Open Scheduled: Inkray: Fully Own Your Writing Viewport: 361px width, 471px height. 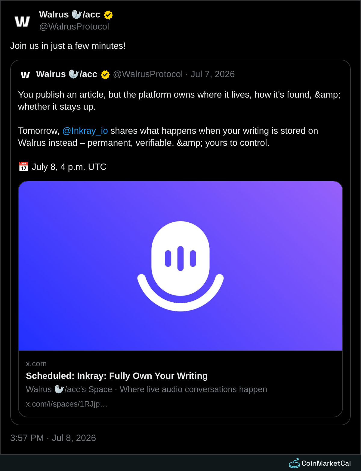tap(117, 376)
